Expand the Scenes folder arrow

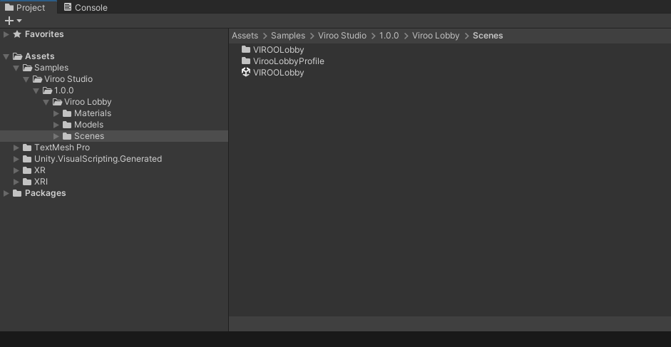coord(56,136)
